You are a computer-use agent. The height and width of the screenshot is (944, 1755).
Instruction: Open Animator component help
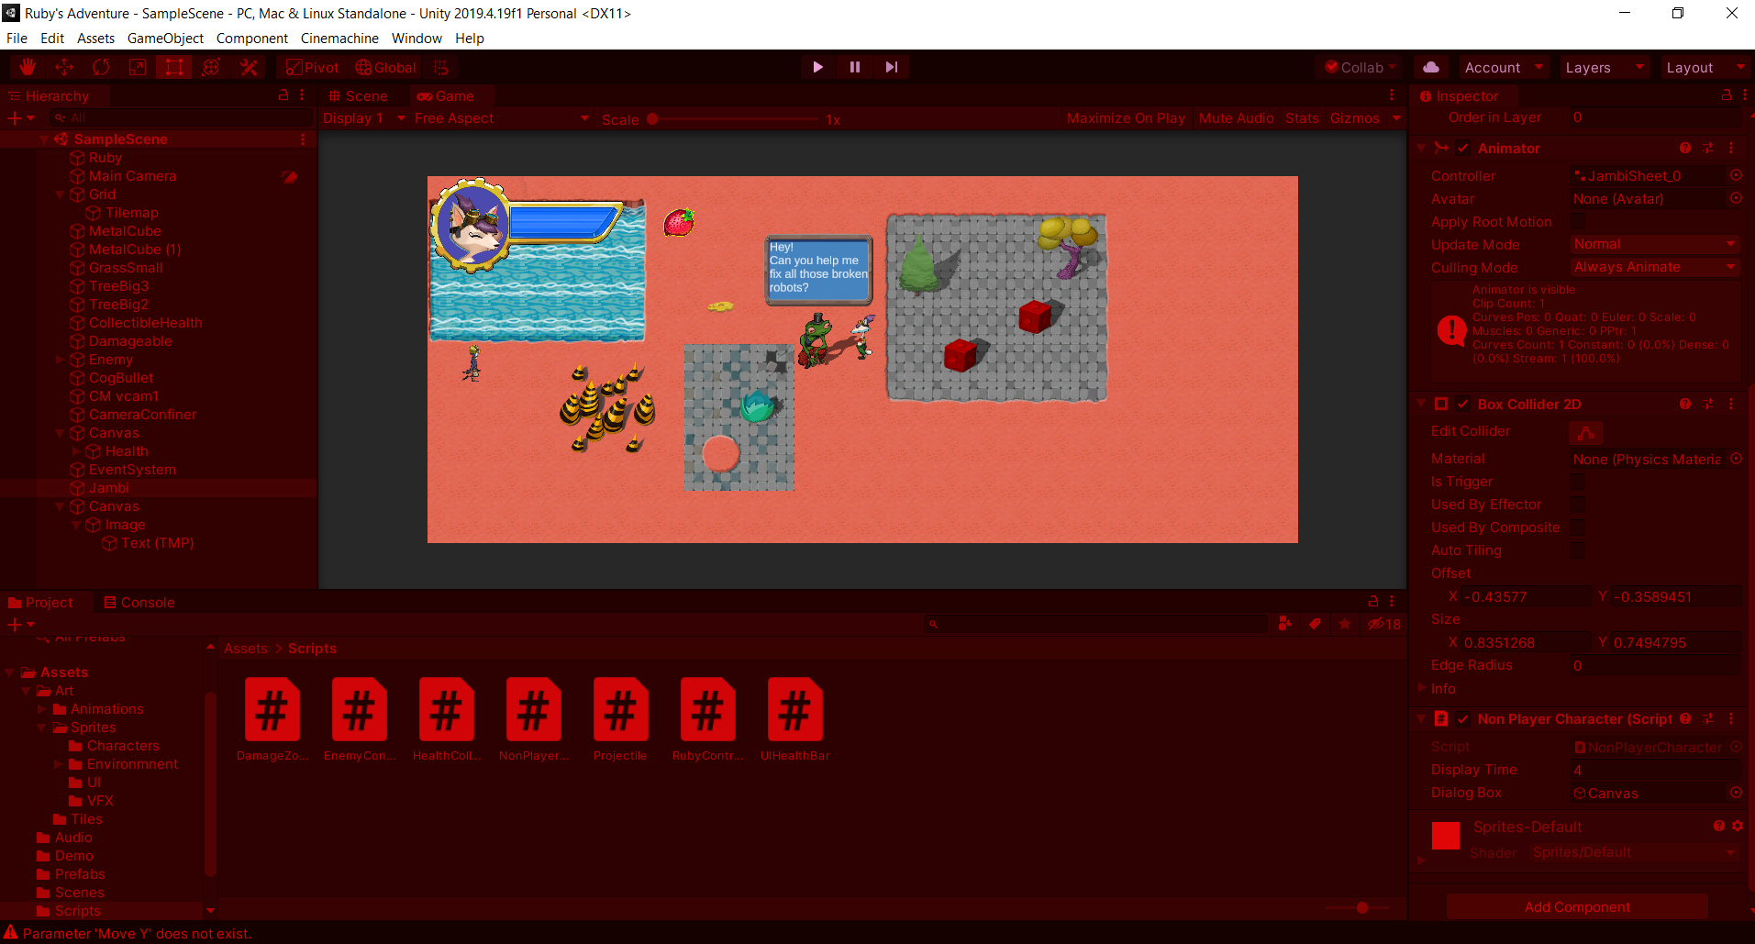[x=1685, y=148]
